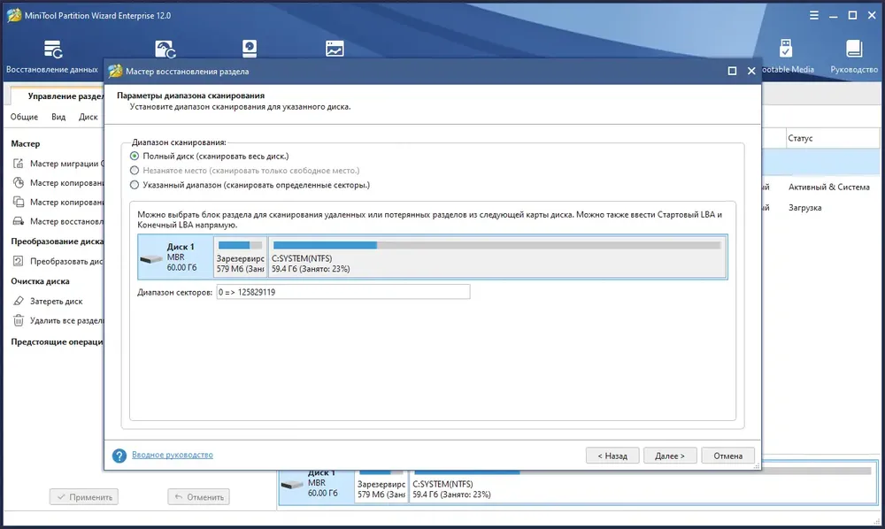Click the Отмена button in the wizard
The image size is (885, 529).
click(728, 456)
